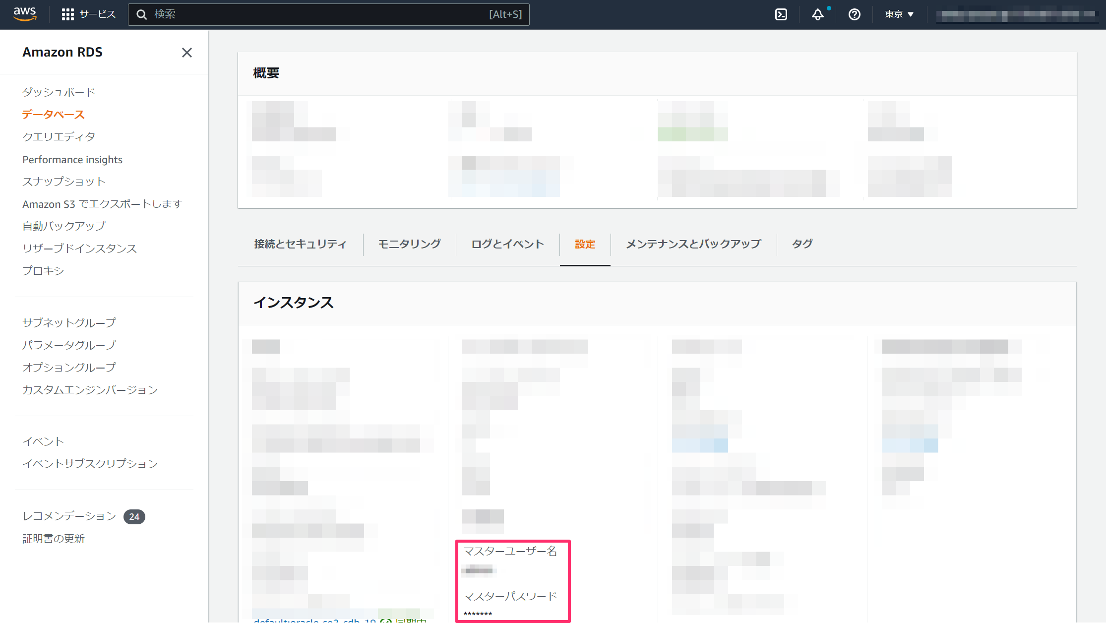Open the CloudShell terminal icon
This screenshot has height=623, width=1106.
click(x=781, y=14)
